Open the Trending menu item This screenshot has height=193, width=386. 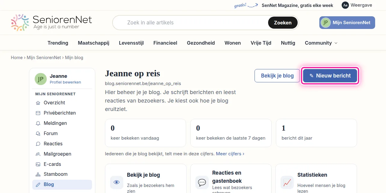tap(58, 43)
